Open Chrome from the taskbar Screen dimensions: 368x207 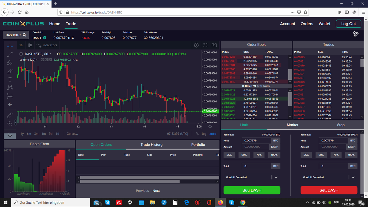243,202
